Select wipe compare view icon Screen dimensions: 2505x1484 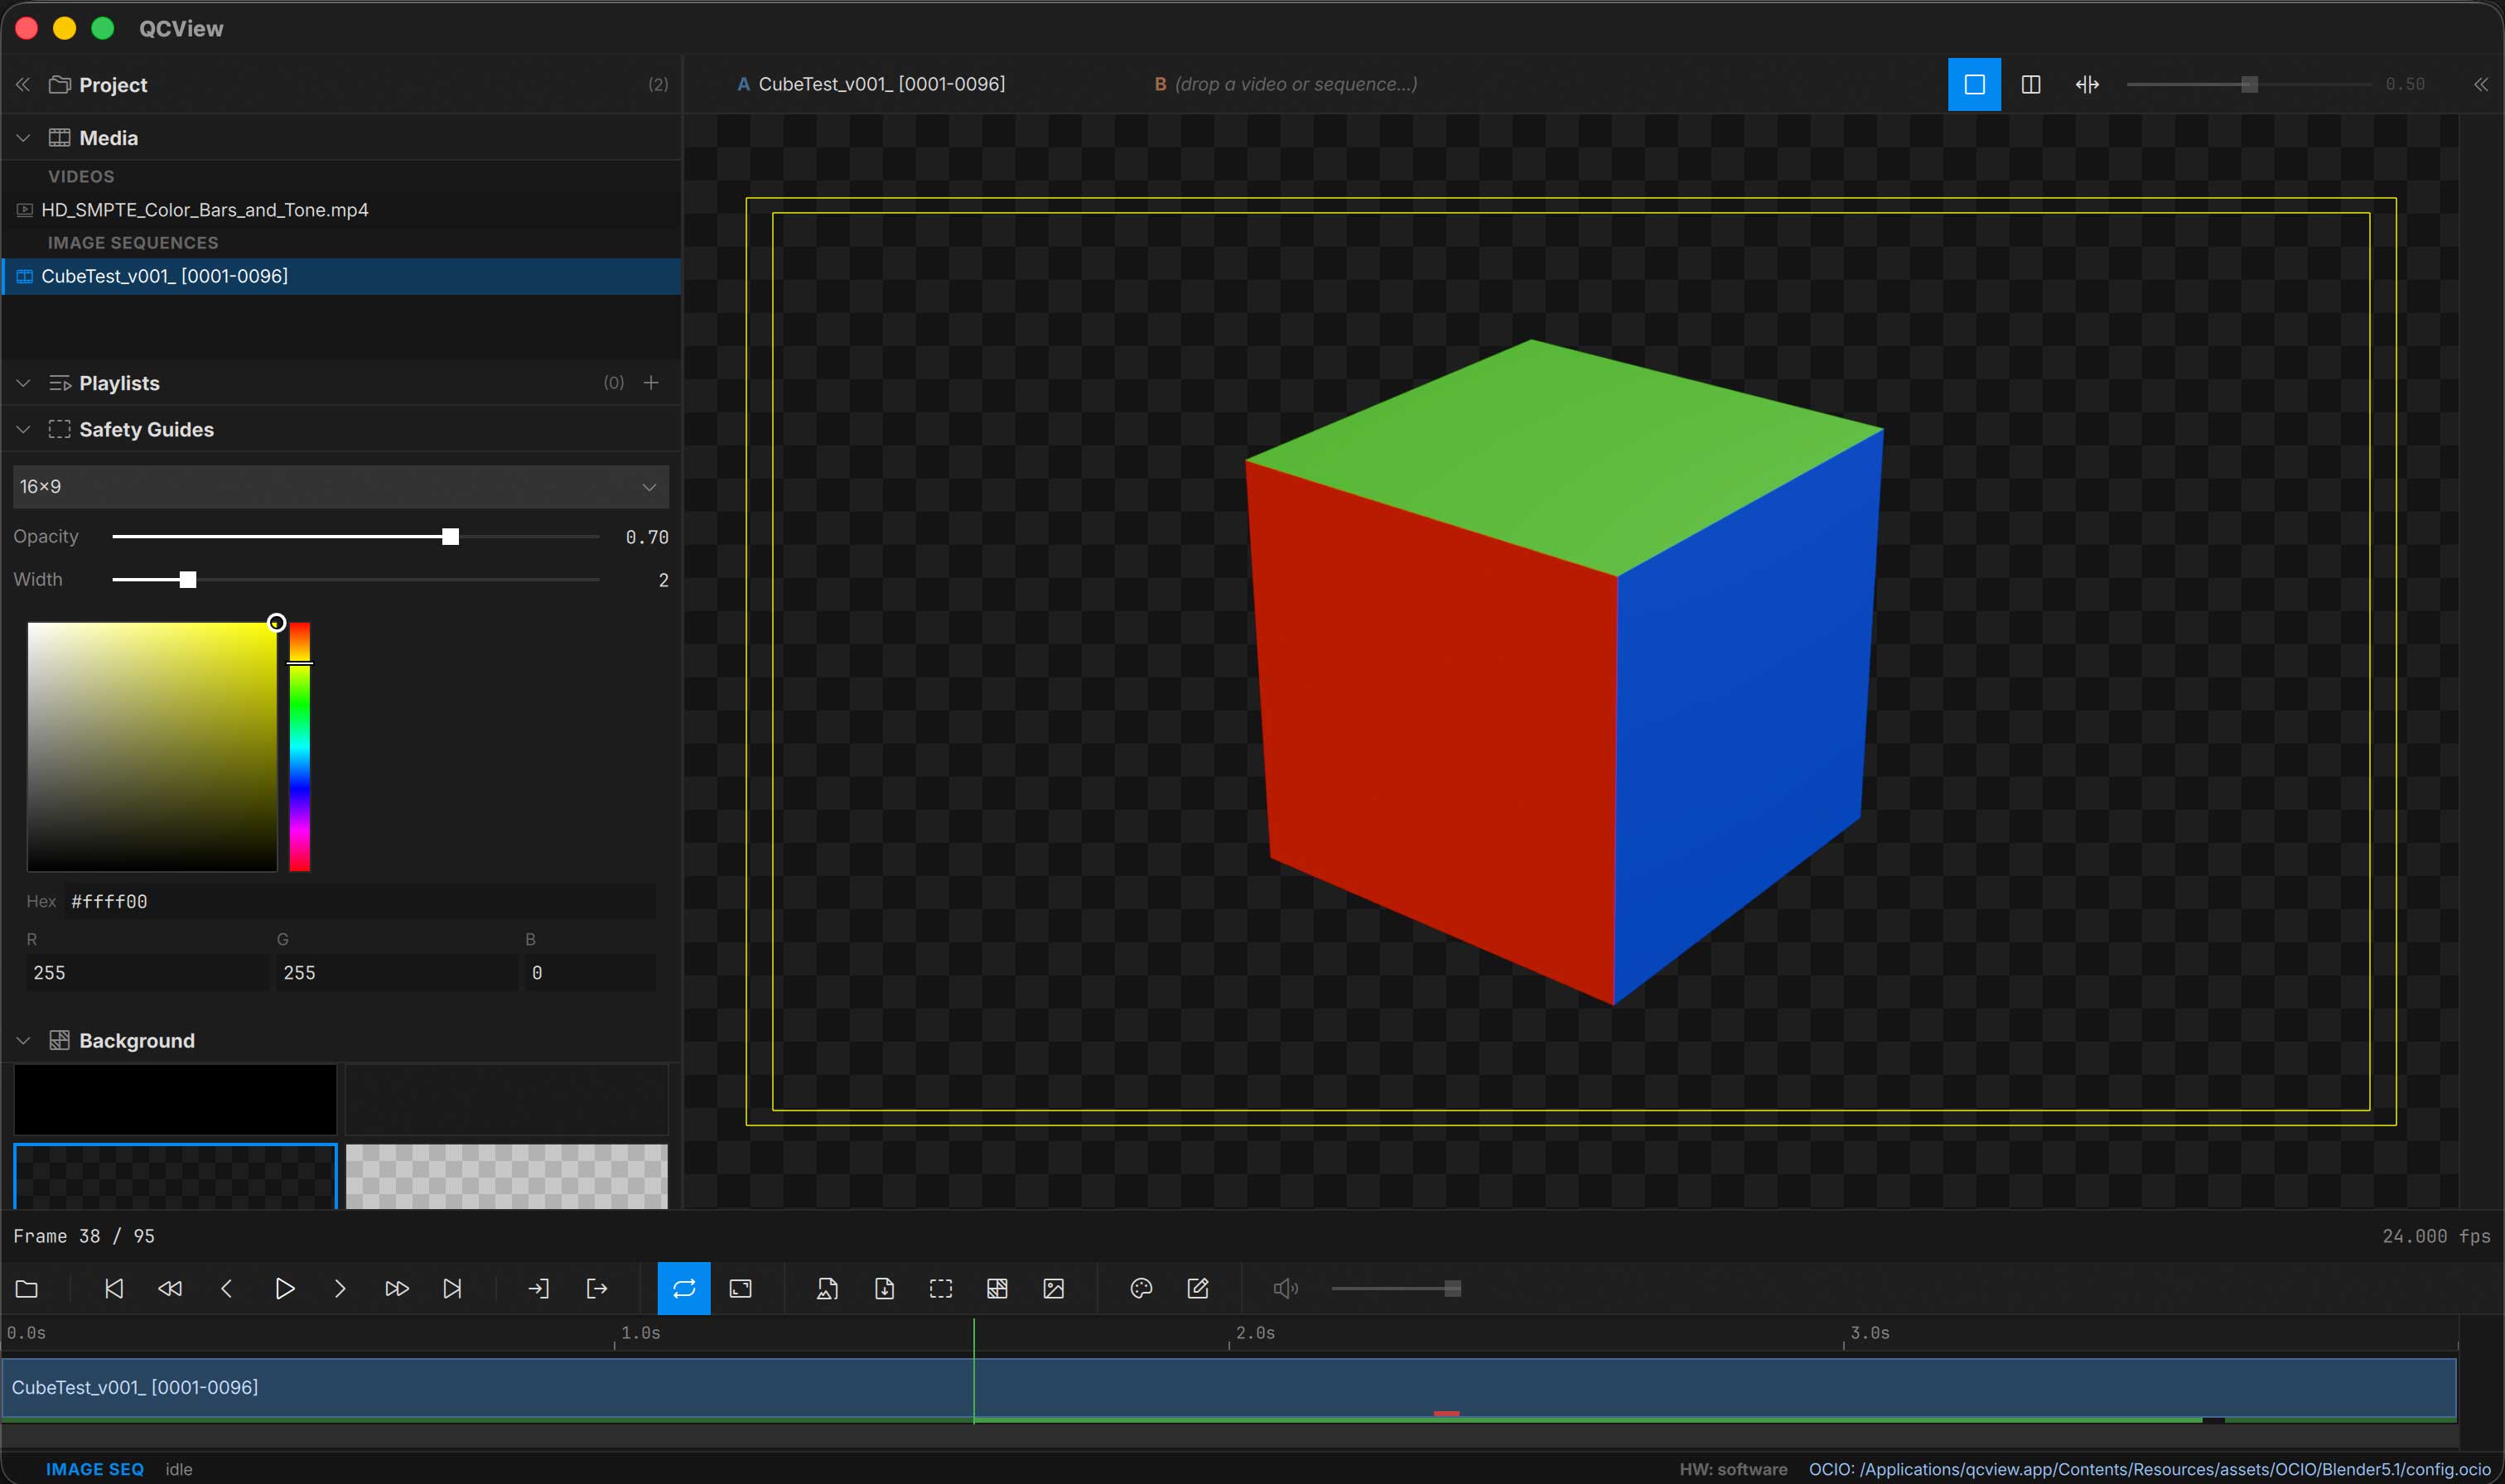click(2087, 84)
